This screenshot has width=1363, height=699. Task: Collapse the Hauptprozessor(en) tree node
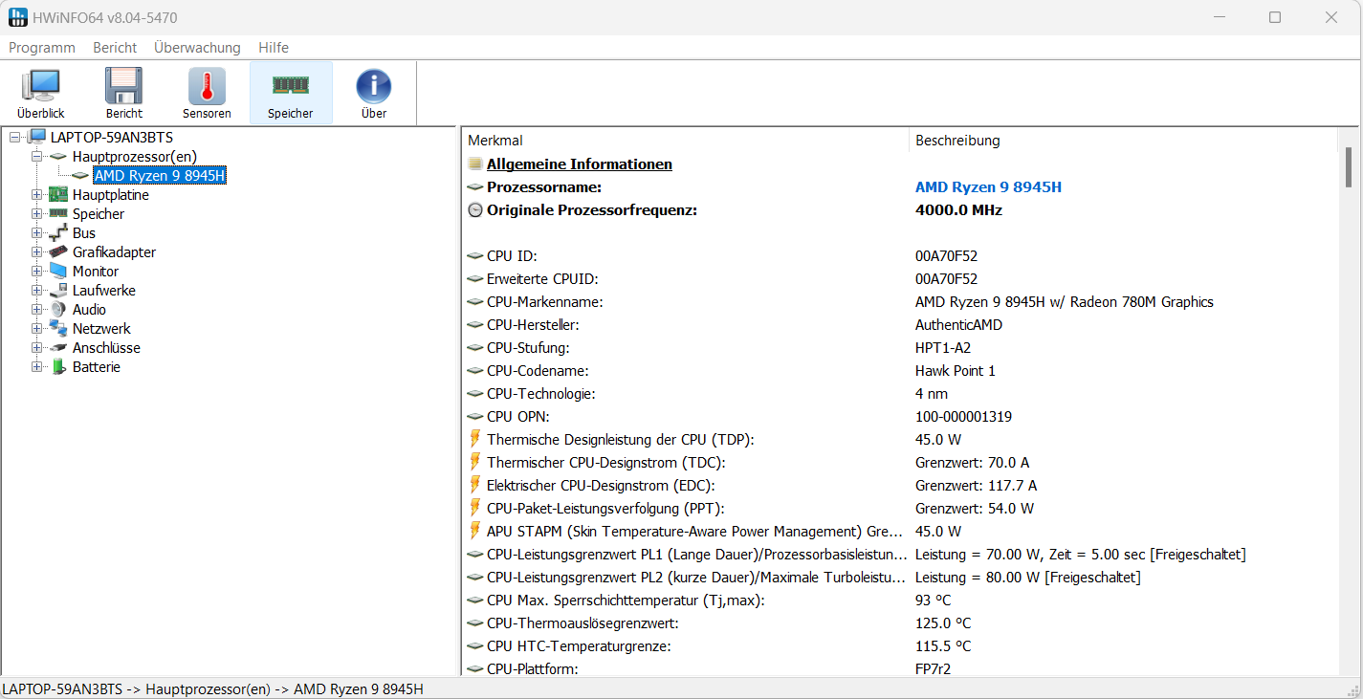click(37, 156)
